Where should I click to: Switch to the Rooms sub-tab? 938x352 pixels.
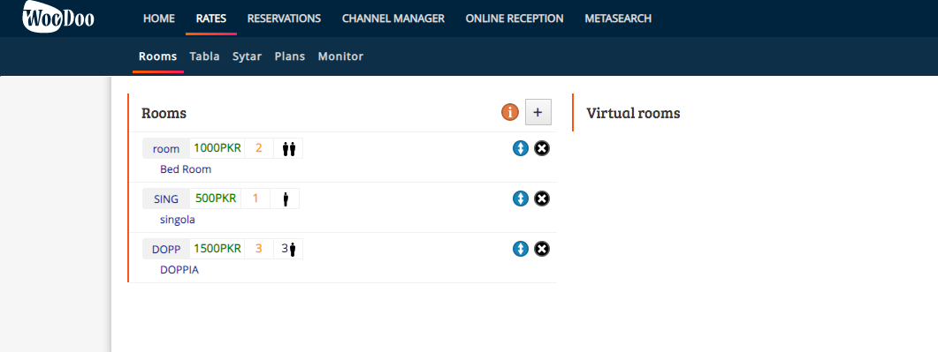pos(158,56)
